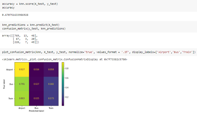Click the 0.016 heatmap cell

pos(36,70)
